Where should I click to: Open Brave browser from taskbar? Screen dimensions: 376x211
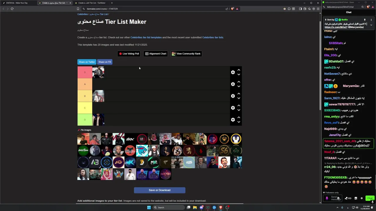221,207
